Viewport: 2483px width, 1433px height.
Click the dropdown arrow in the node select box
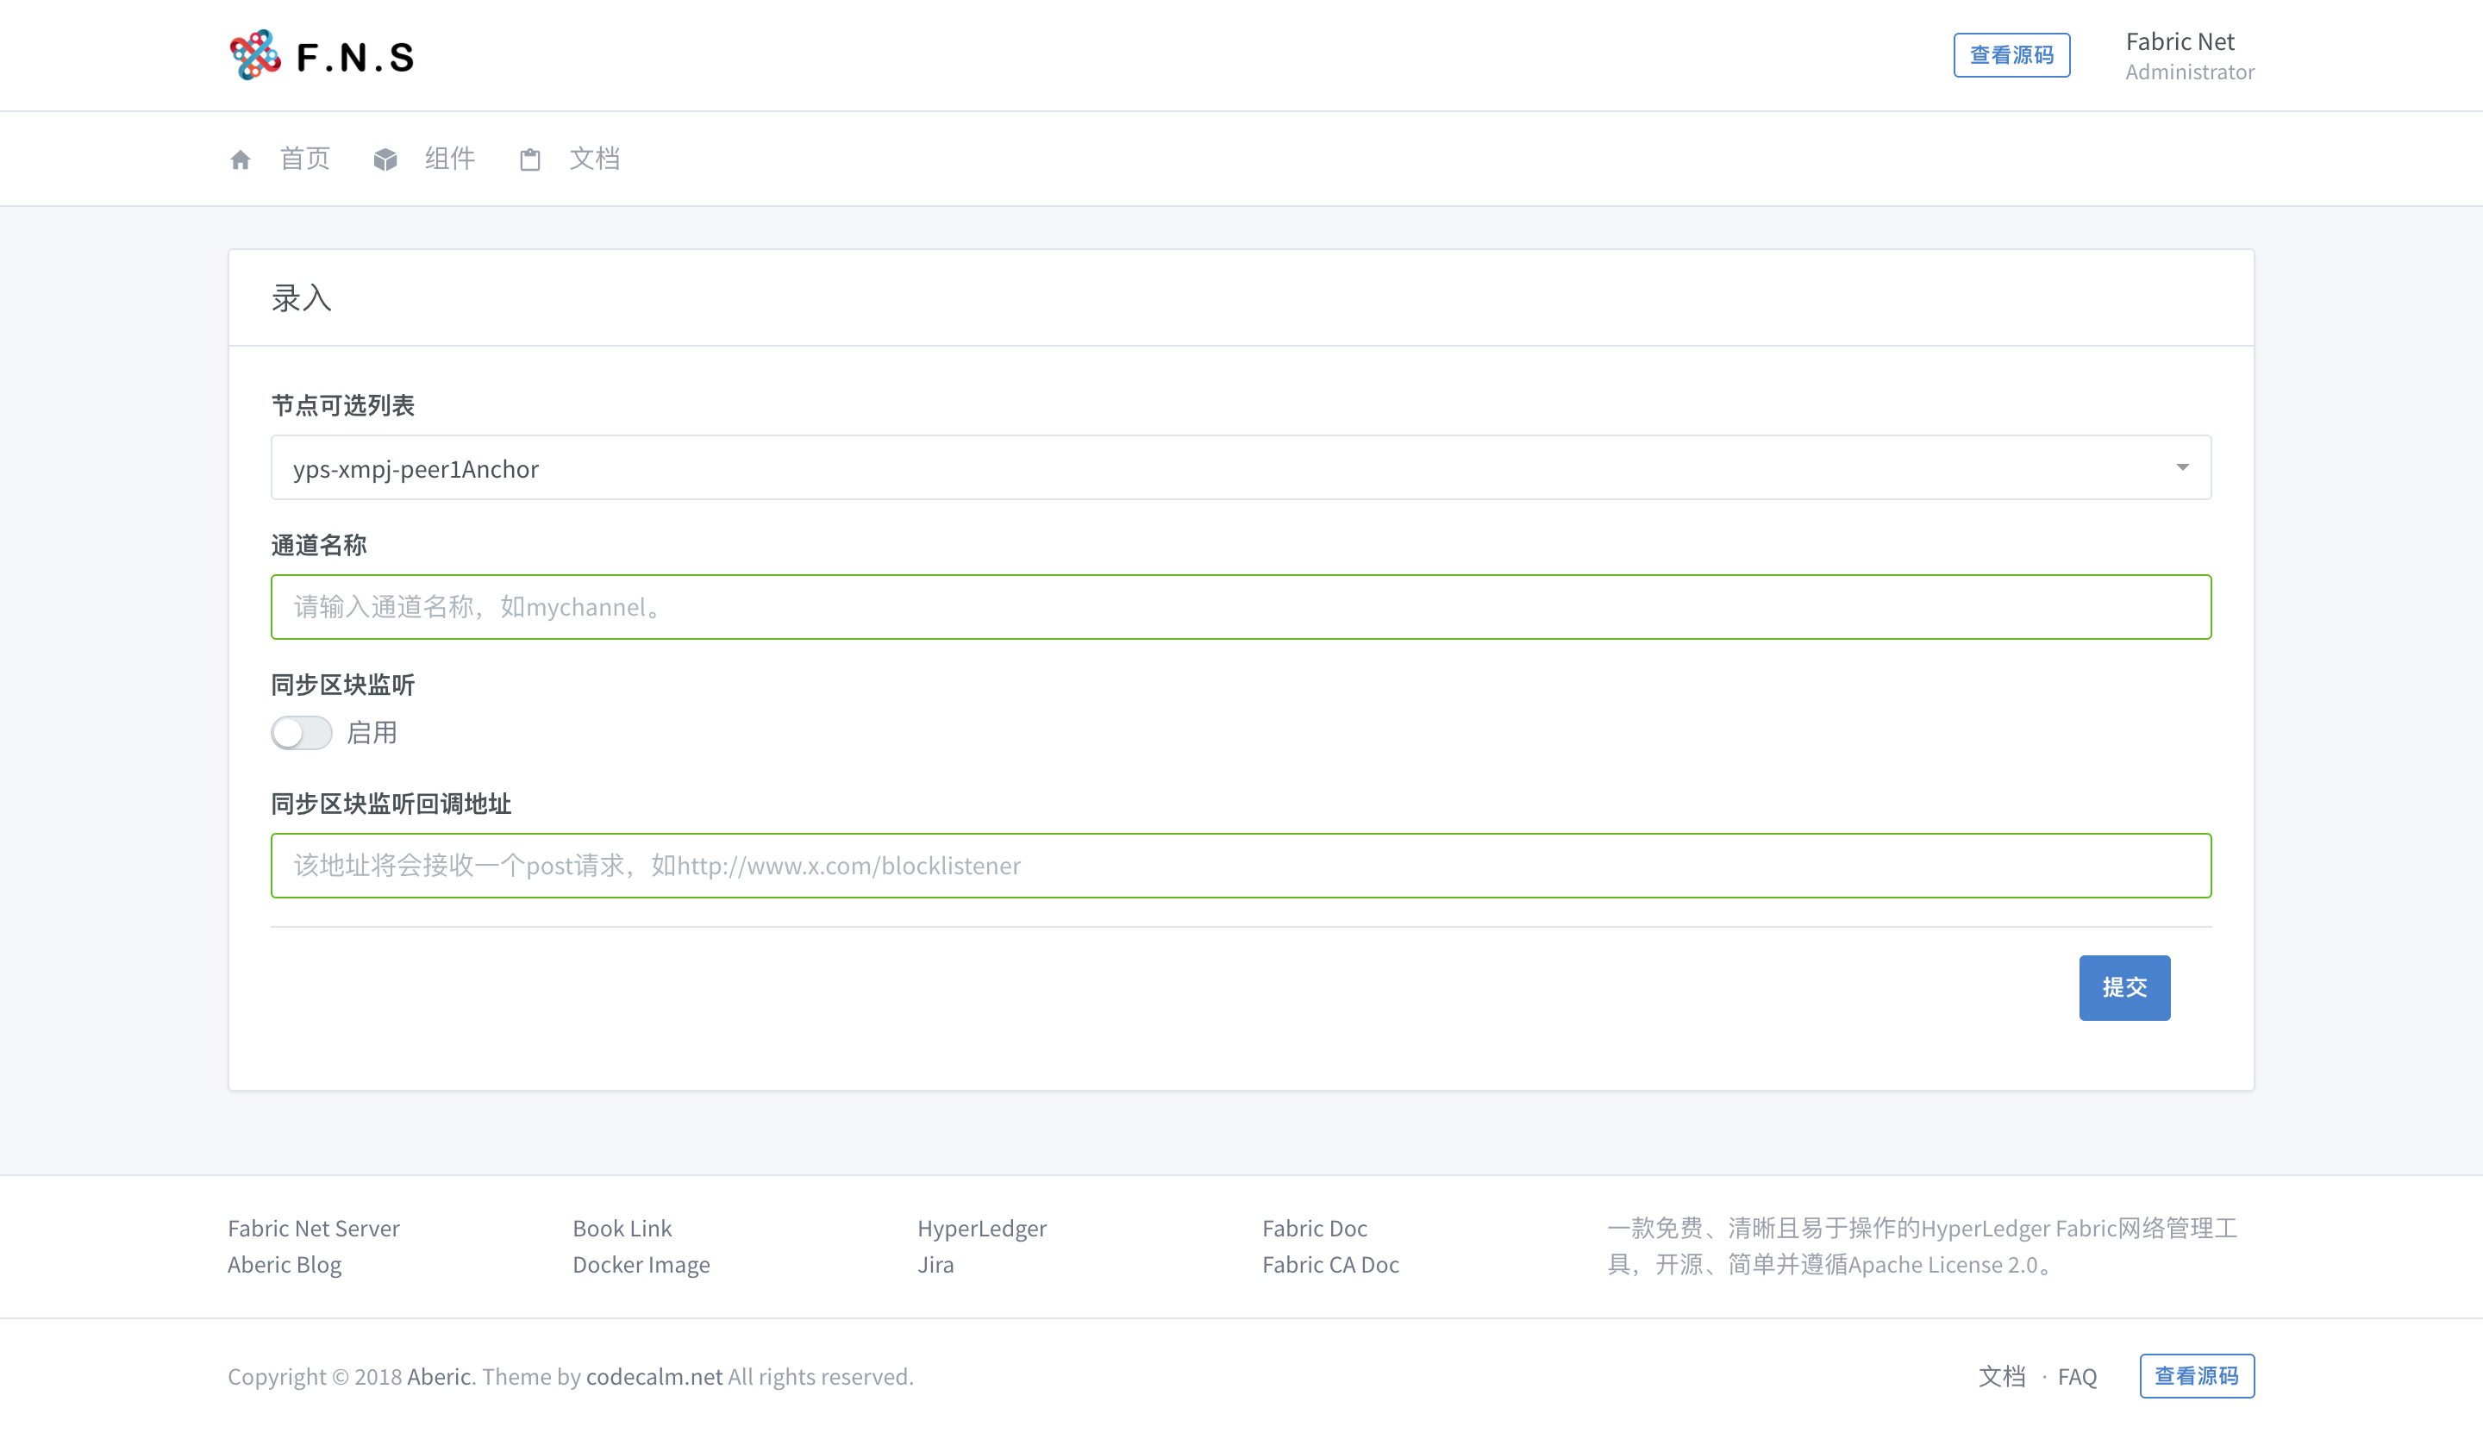tap(2182, 467)
